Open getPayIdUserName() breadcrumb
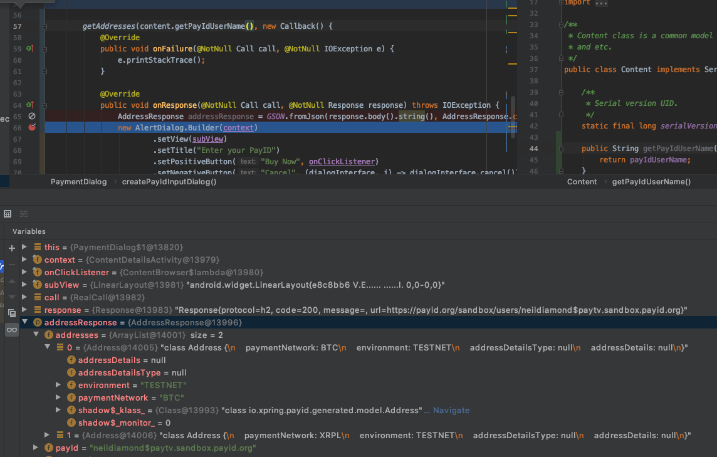The image size is (717, 457). point(651,182)
